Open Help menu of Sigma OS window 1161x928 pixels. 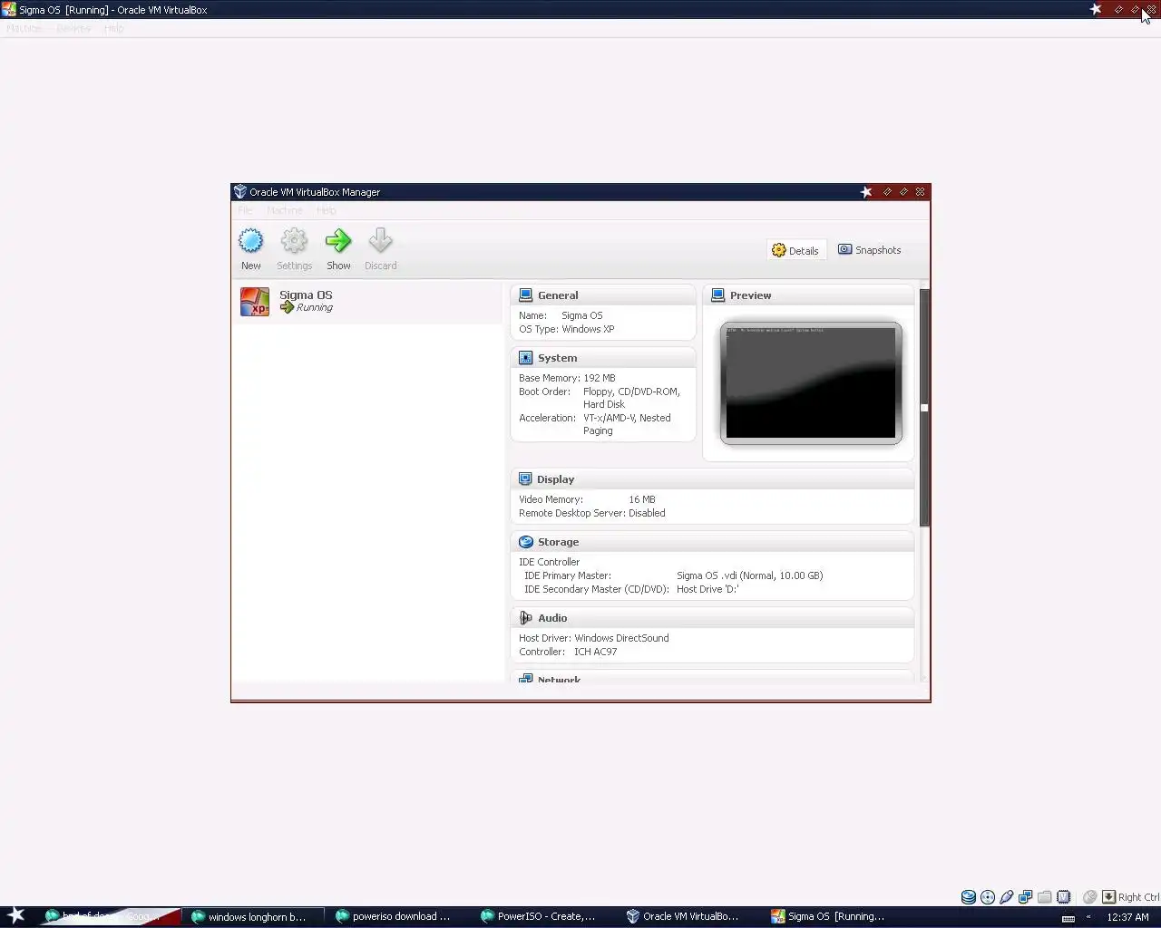(x=113, y=28)
